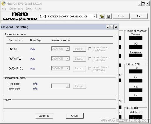This screenshot has height=124, width=151.
Task: Click the Chiudi button
Action: coord(74,116)
